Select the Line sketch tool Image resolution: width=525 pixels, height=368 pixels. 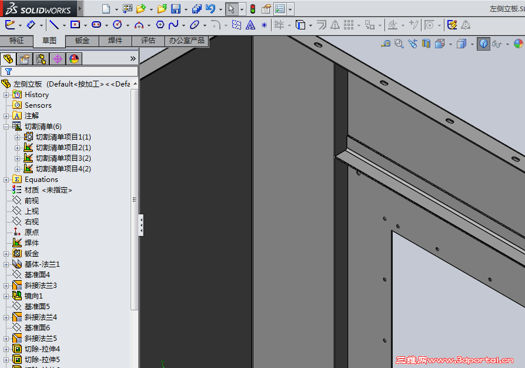click(x=54, y=25)
